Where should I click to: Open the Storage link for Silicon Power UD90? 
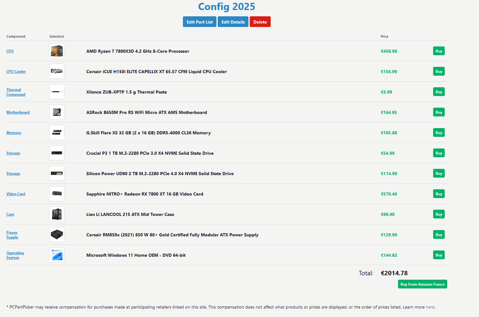13,174
